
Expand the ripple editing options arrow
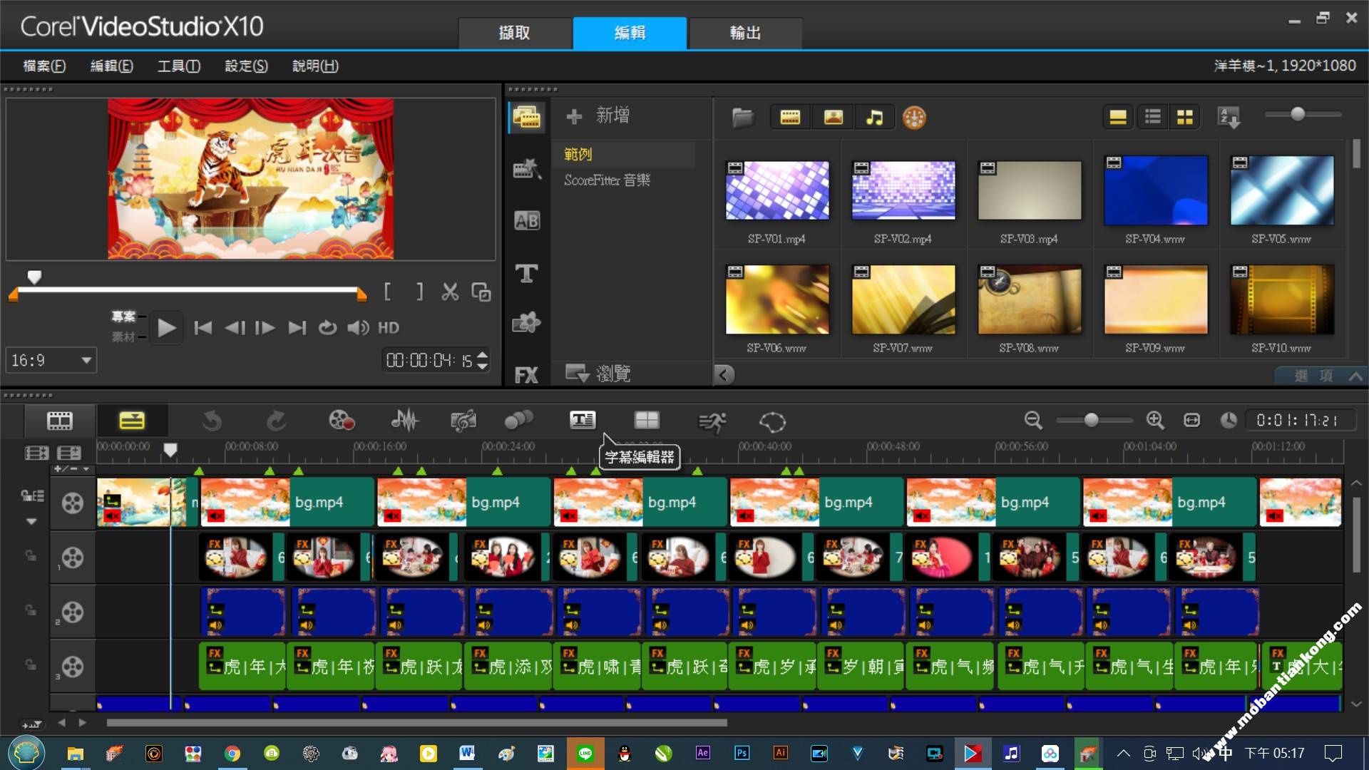pyautogui.click(x=31, y=522)
